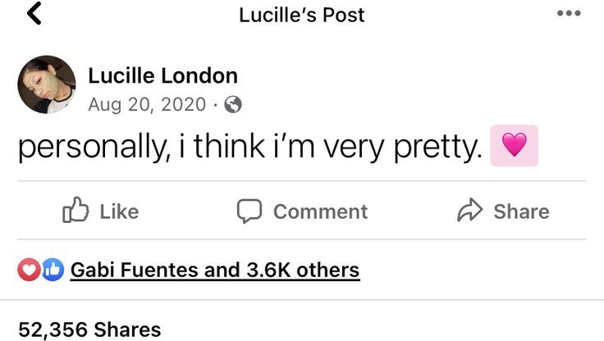The width and height of the screenshot is (604, 341).
Task: Click the Aug 20, 2020 timestamp
Action: pos(147,104)
